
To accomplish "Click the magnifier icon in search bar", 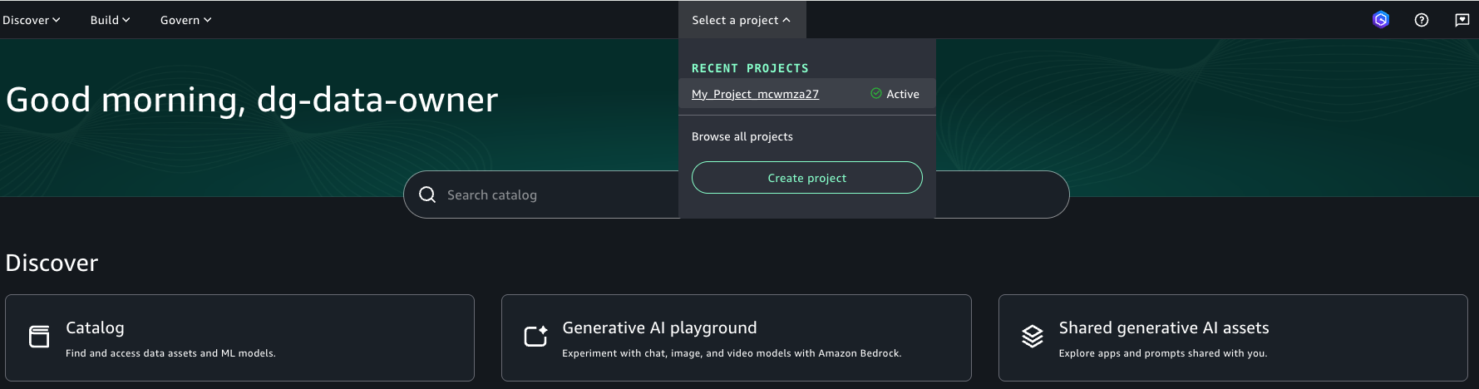I will 427,194.
